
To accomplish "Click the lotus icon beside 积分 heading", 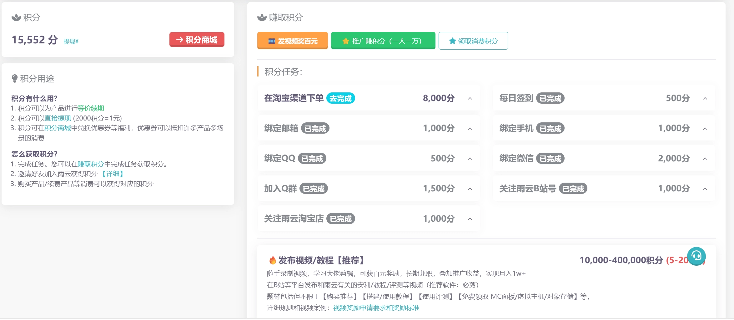I will click(16, 17).
